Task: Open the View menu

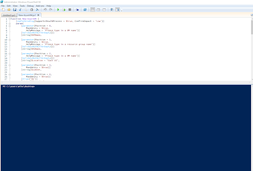Action: pos(15,6)
